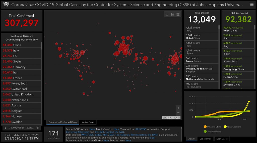Screen dimensions: 257x143
Task: Select the 3,021 Austria row
Action: 21,105
